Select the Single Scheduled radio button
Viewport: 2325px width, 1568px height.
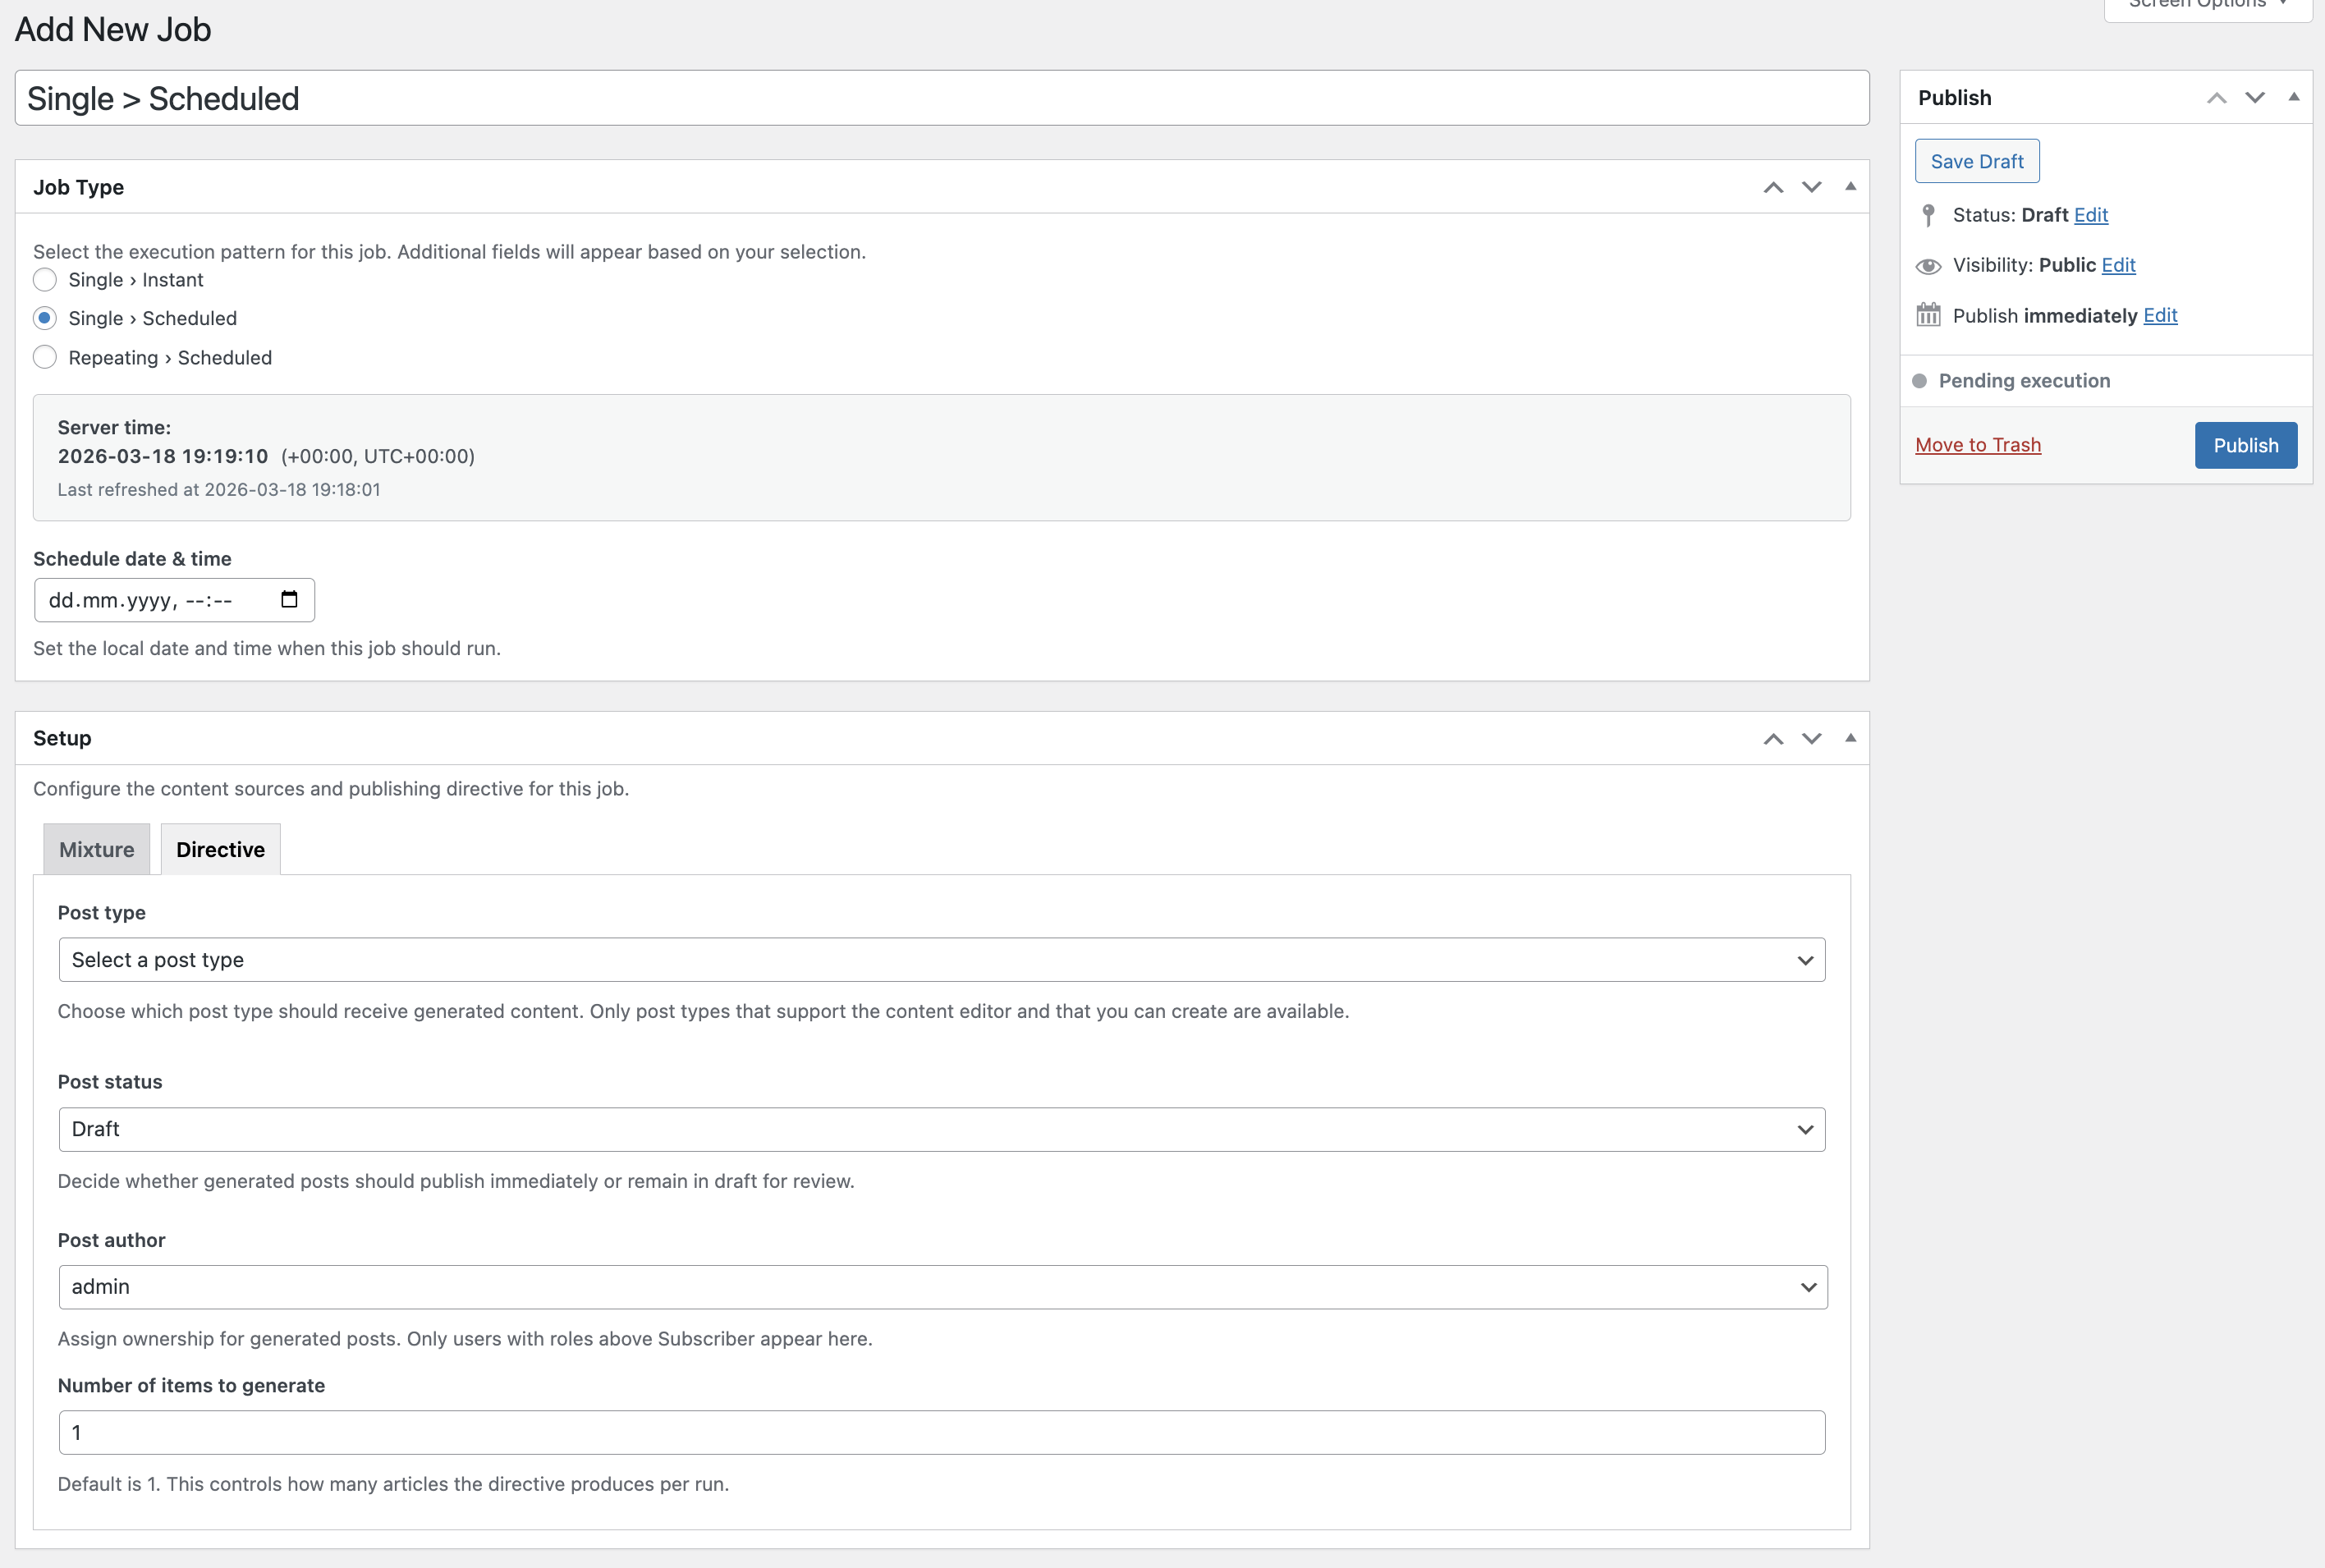coord(44,318)
